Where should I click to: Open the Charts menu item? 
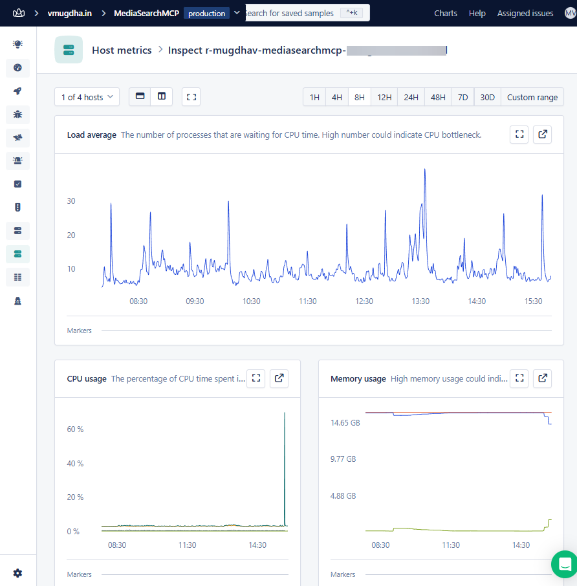445,12
